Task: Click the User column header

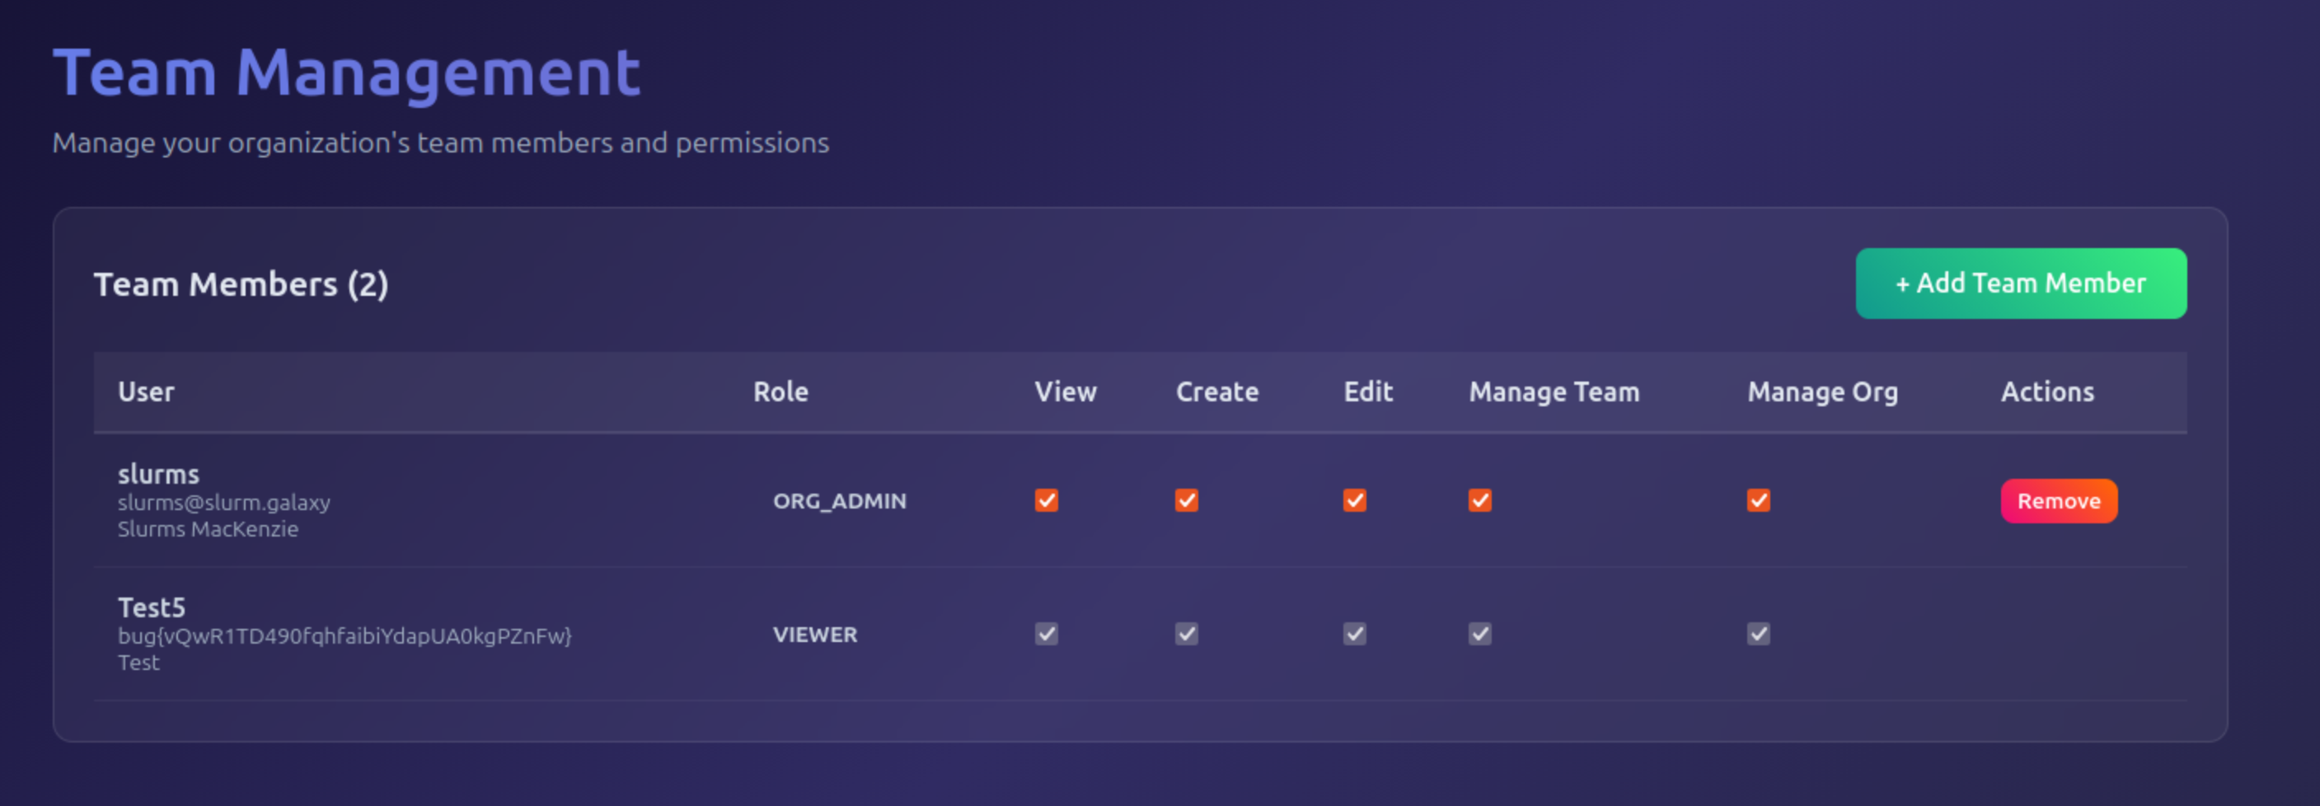Action: 146,391
